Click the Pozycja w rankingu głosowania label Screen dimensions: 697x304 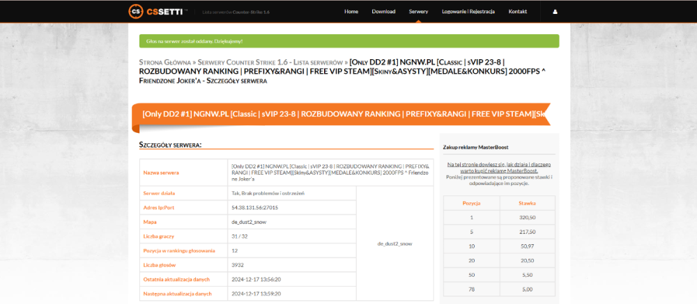point(179,250)
